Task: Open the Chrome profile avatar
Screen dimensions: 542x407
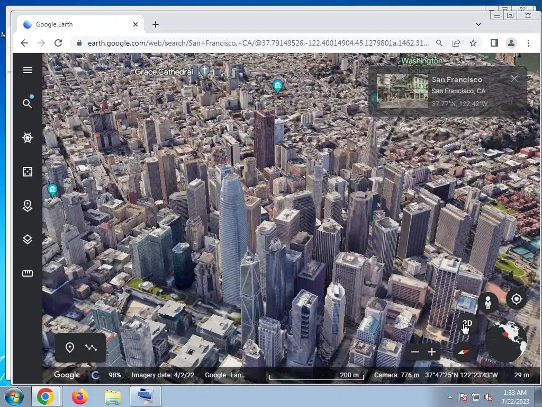Action: coord(511,43)
